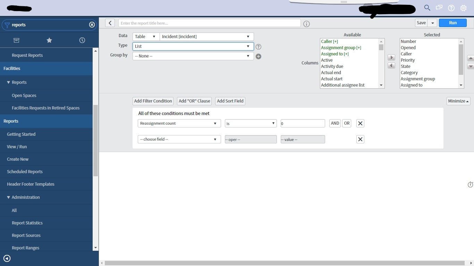Open the help icon in the header
474x266 pixels.
[x=451, y=8]
